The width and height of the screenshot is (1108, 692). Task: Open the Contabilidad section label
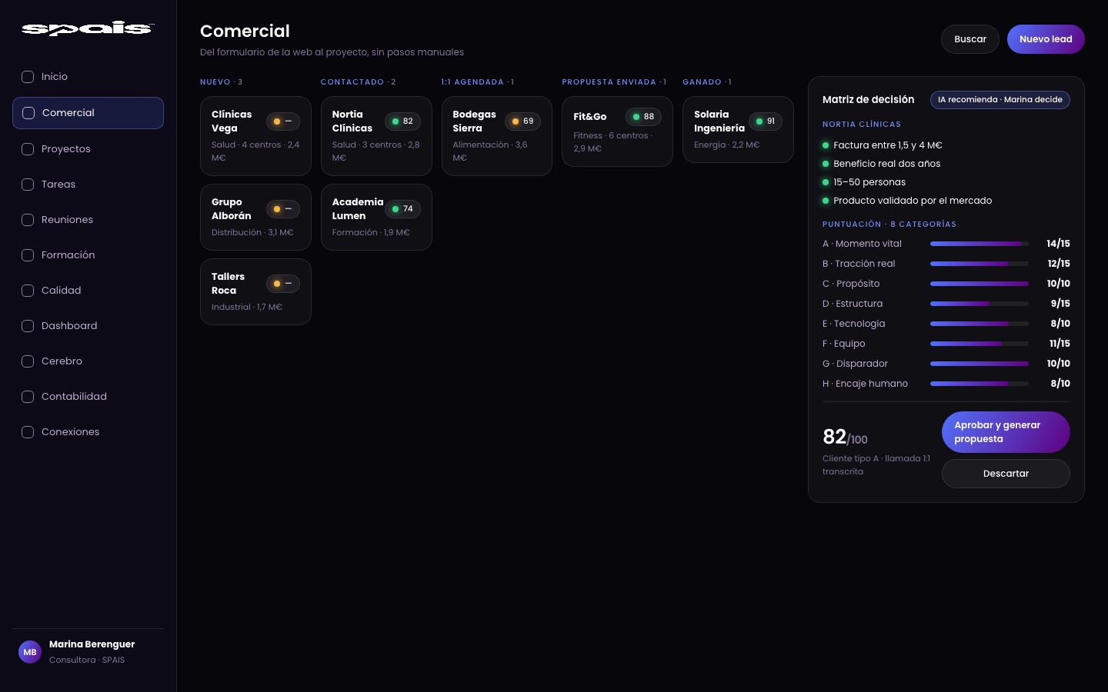pyautogui.click(x=74, y=397)
